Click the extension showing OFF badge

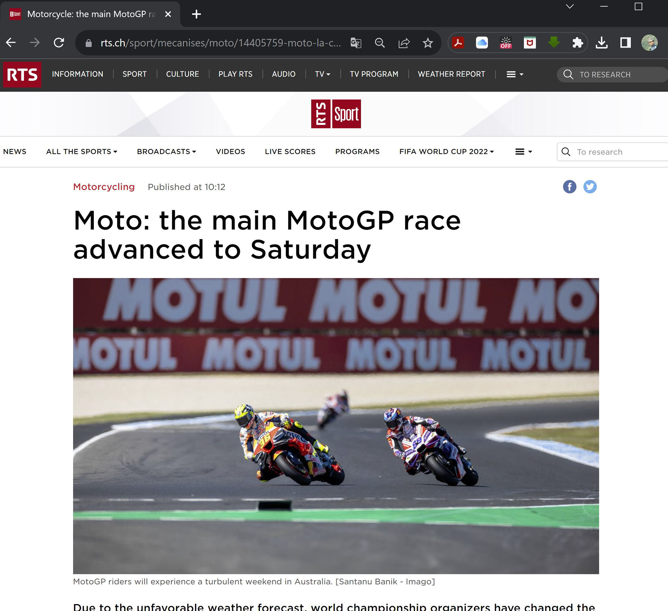(x=506, y=43)
